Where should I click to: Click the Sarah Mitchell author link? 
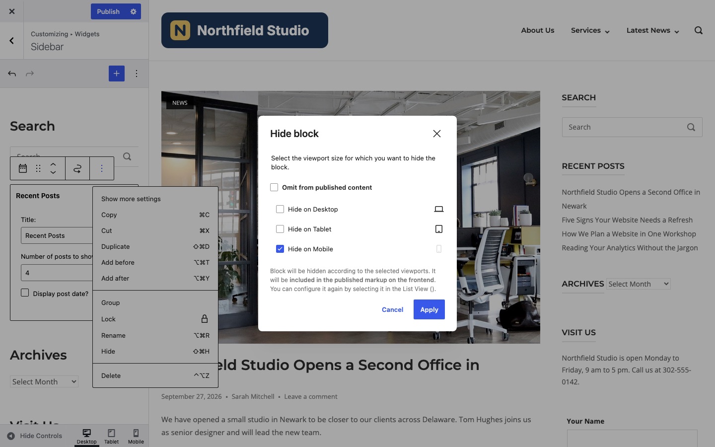tap(253, 396)
